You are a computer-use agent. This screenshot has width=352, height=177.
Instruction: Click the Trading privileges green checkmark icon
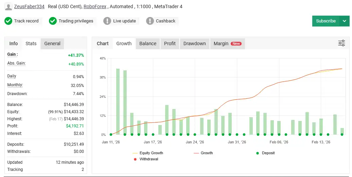pos(53,21)
